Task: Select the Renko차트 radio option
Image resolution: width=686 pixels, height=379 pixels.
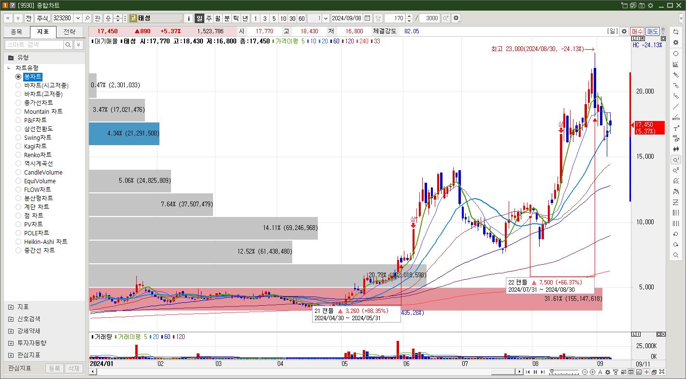Action: pyautogui.click(x=18, y=155)
